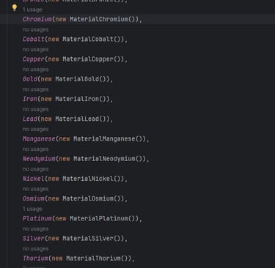This screenshot has height=268, width=275.
Task: Select the MaterialCobalt class reference
Action: tap(88, 39)
